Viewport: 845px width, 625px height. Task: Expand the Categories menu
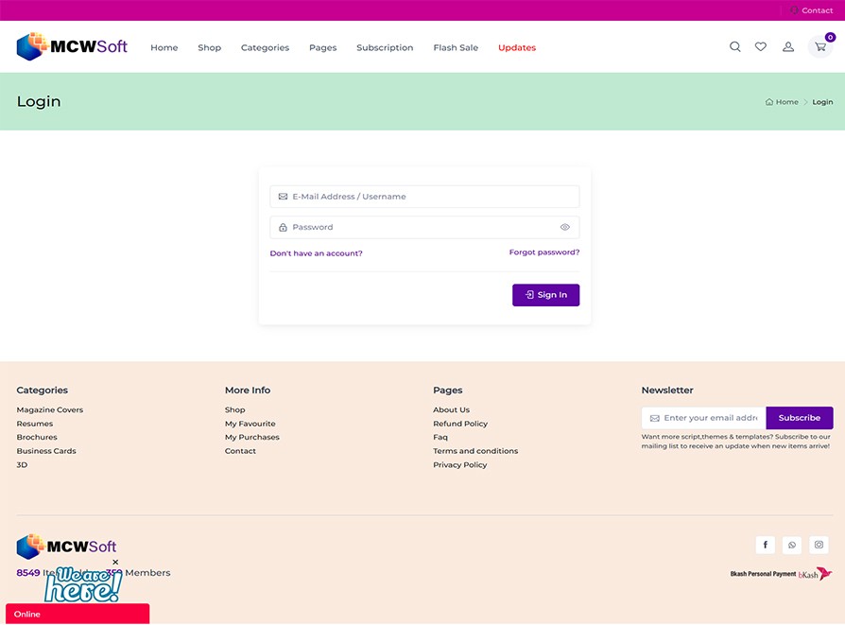[265, 48]
